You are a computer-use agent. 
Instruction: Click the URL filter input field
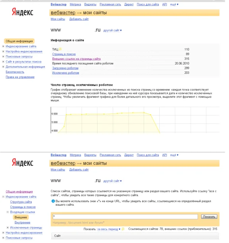pos(125,216)
